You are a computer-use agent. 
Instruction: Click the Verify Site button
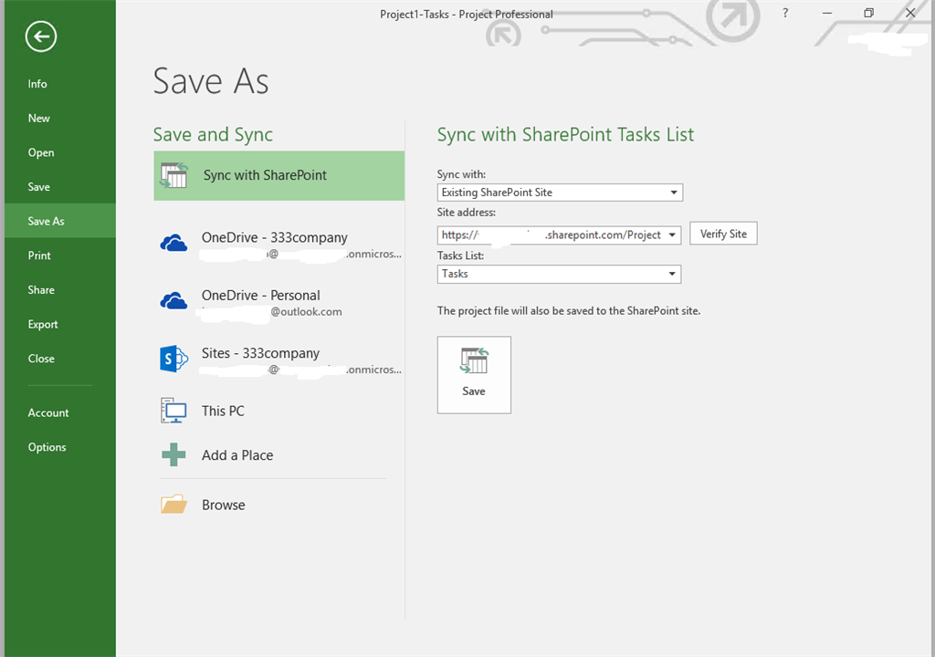[x=723, y=234]
